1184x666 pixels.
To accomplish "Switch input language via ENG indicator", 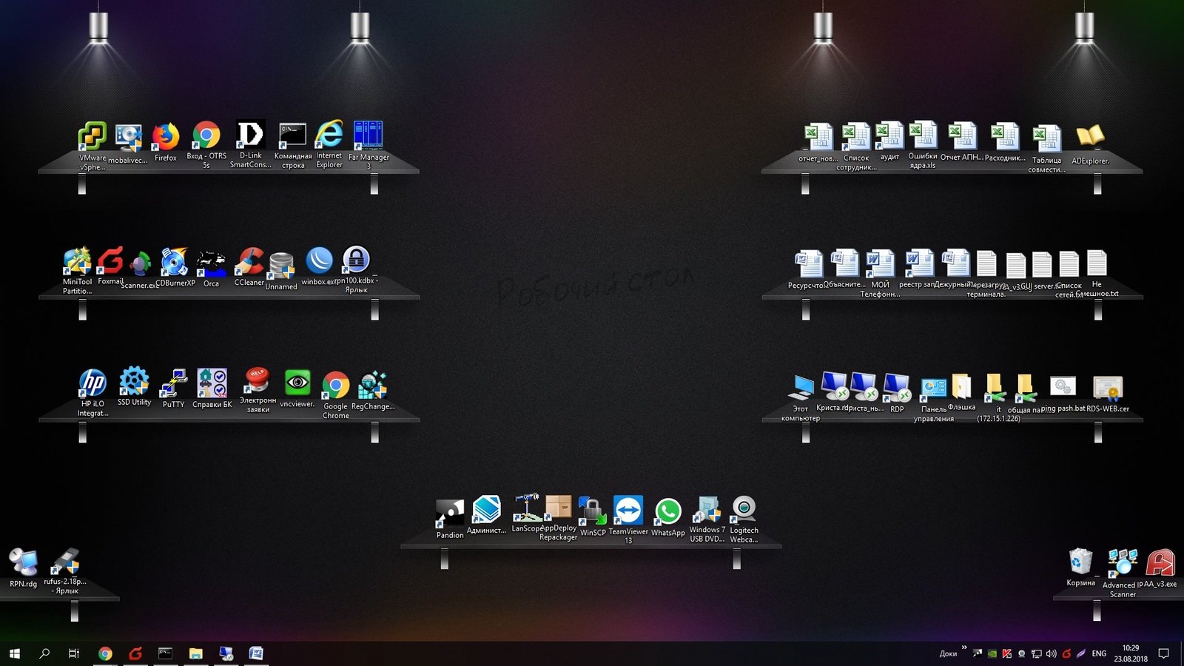I will (x=1099, y=654).
